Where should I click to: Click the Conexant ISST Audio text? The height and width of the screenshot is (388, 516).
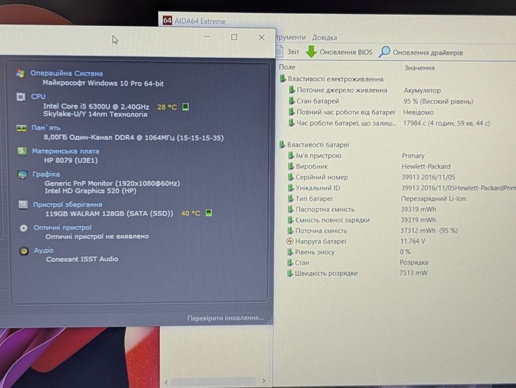pos(82,259)
